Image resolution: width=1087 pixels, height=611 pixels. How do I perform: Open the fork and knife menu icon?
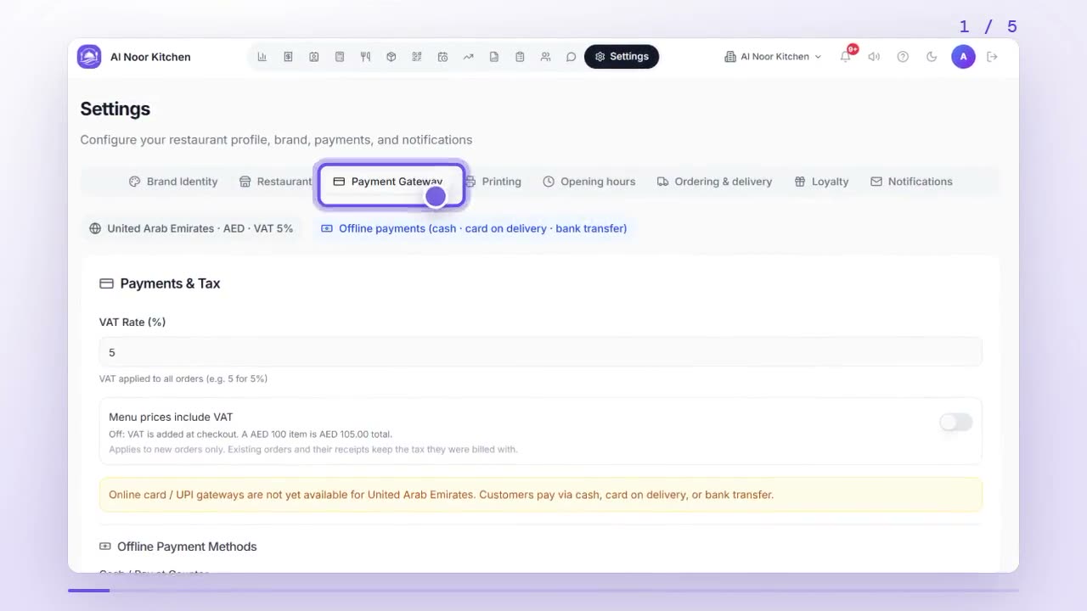pos(365,57)
